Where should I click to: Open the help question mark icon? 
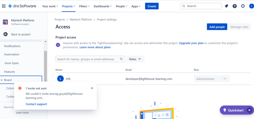coord(235,6)
